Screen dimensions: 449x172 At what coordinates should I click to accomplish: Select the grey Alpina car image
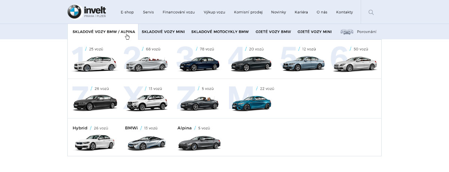click(199, 143)
